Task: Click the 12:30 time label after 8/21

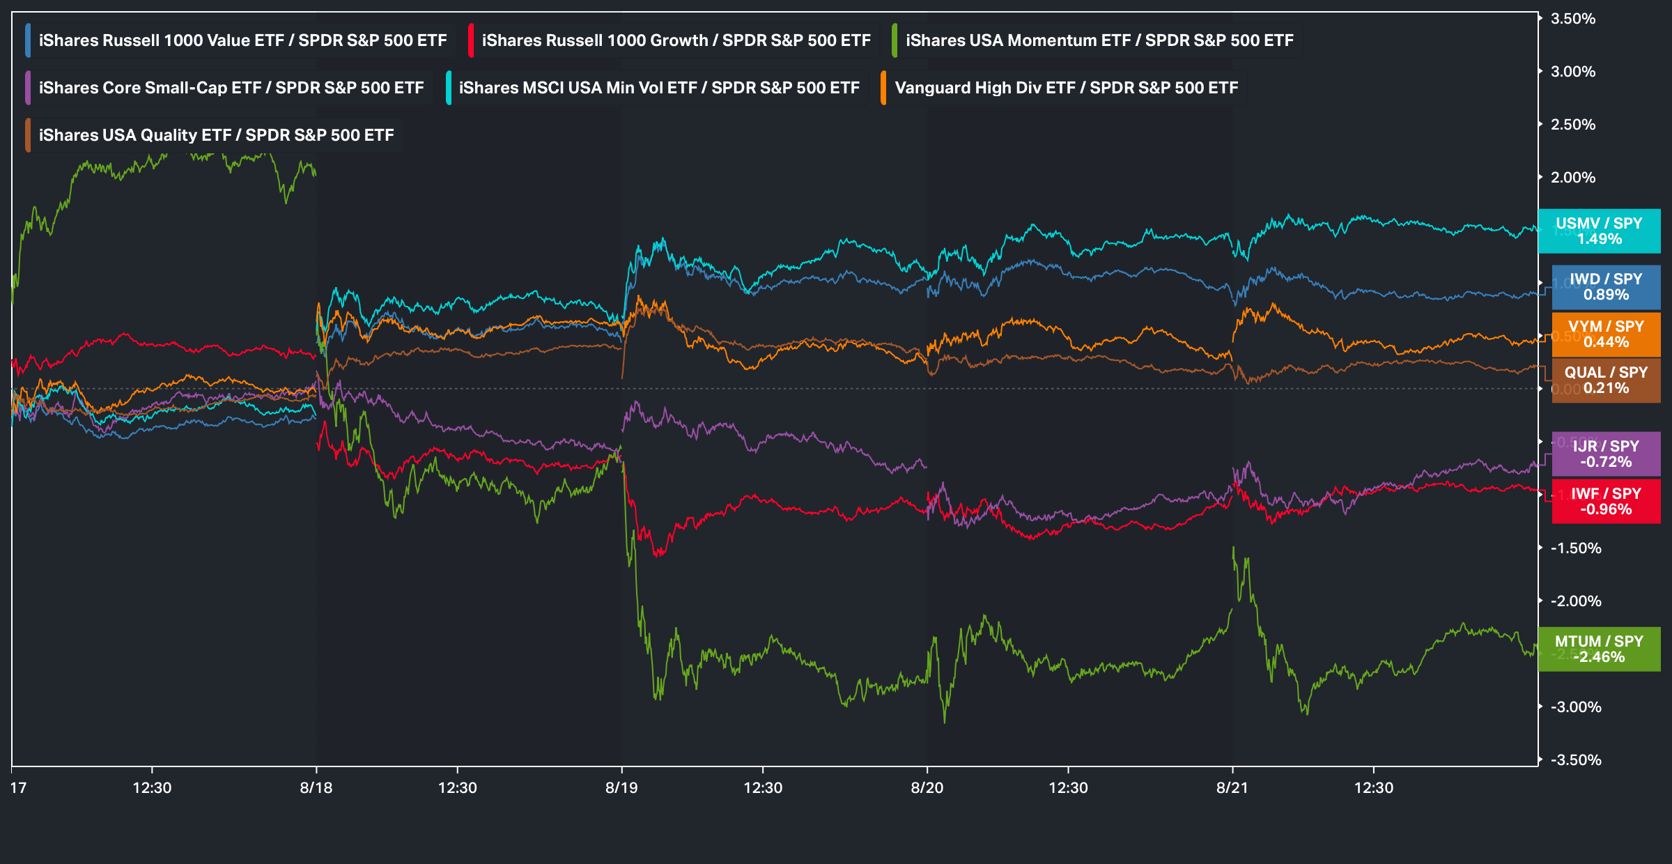Action: [x=1374, y=788]
